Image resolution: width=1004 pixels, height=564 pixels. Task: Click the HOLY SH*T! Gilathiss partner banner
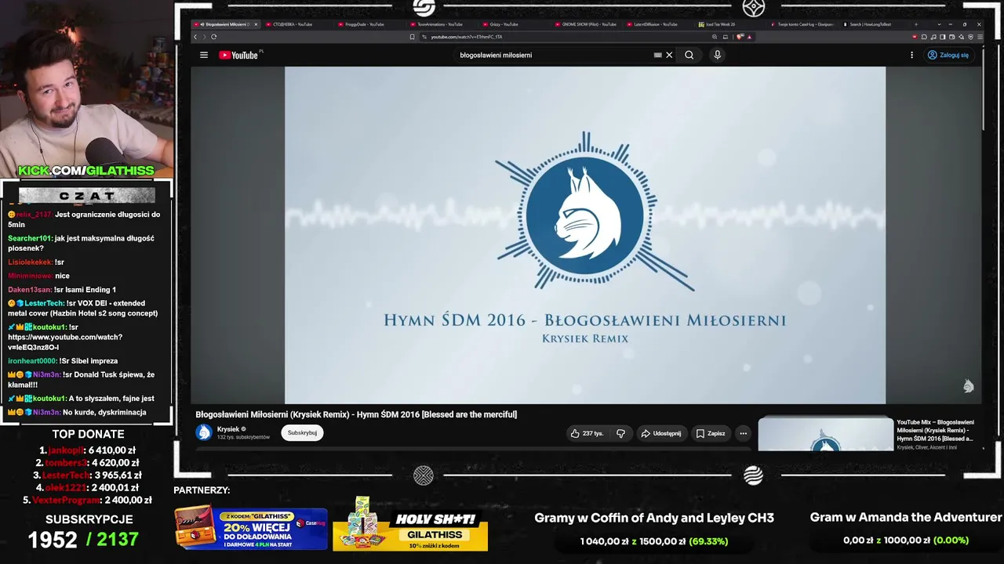click(x=410, y=523)
